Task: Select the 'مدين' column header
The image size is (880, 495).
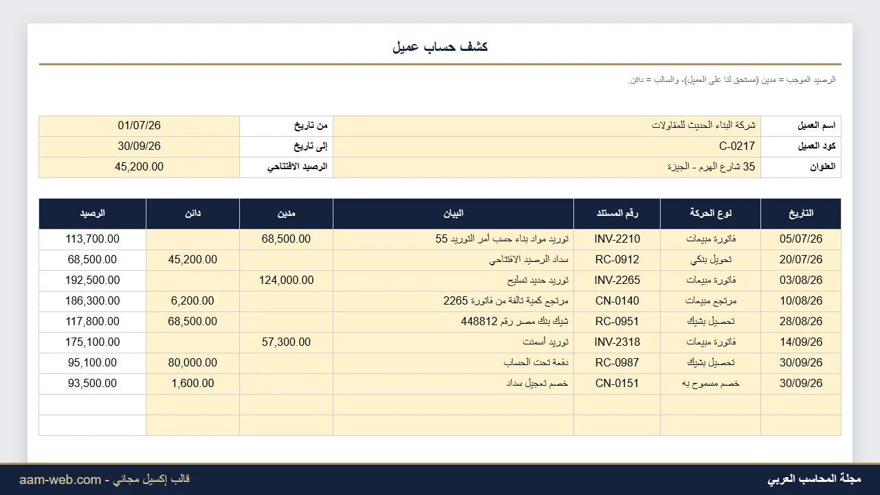Action: (287, 213)
